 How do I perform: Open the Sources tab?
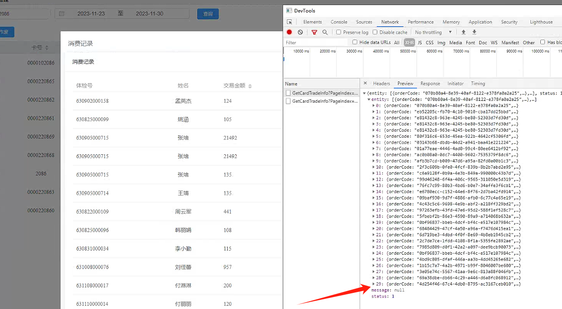coord(364,22)
